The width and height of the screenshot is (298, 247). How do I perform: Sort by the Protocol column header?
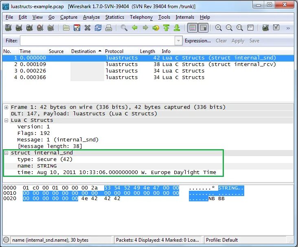(121, 51)
